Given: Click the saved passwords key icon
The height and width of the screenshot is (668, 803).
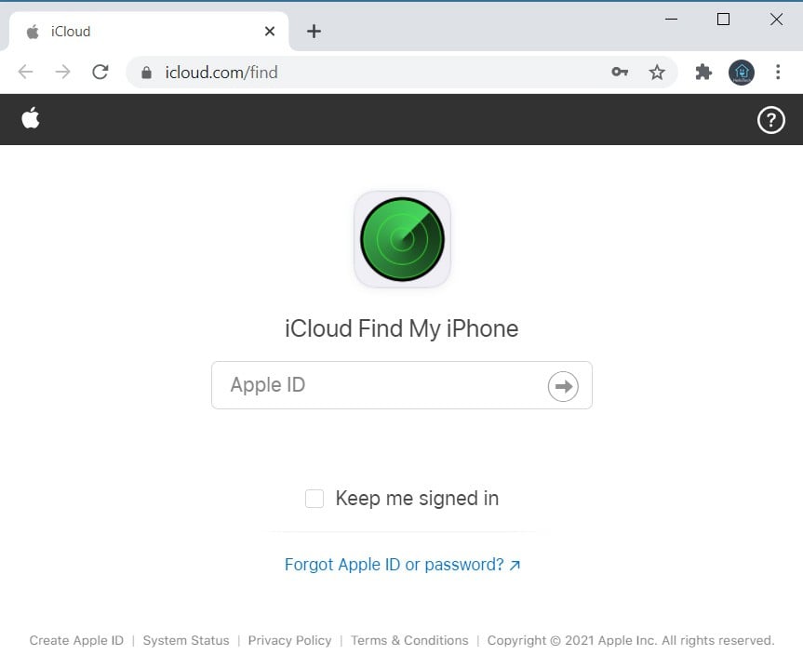Looking at the screenshot, I should [620, 73].
